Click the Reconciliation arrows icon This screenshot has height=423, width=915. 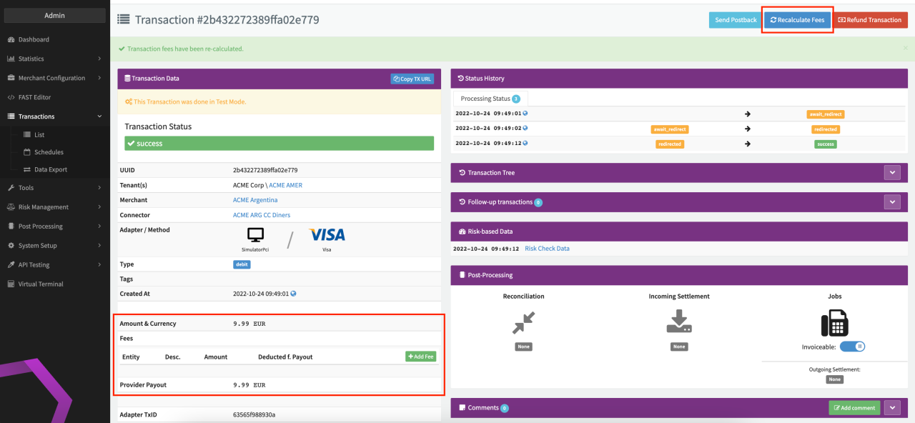click(x=523, y=323)
